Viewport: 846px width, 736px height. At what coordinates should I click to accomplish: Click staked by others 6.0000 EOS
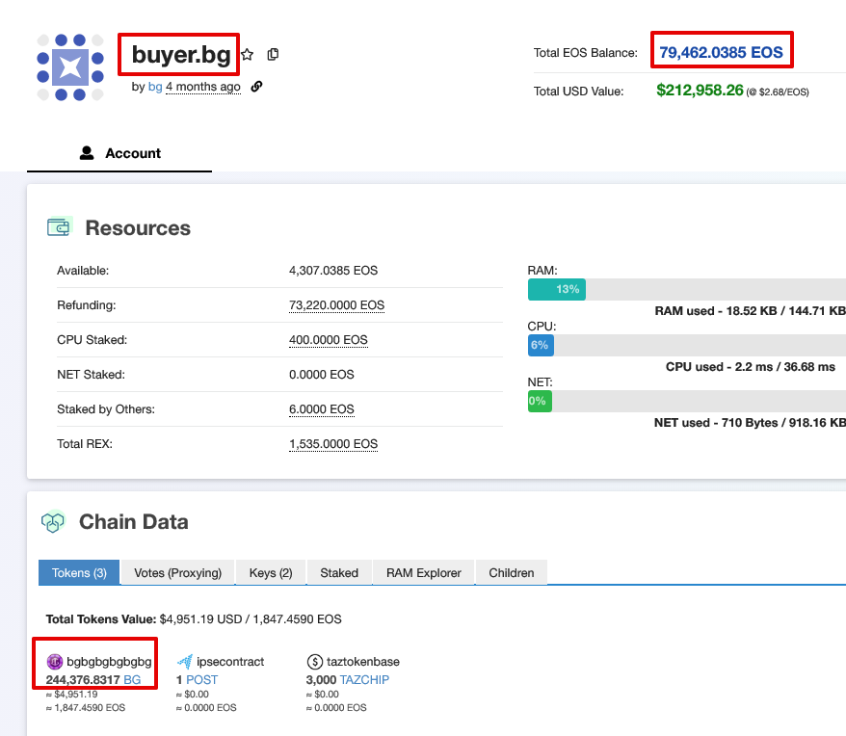pyautogui.click(x=322, y=409)
